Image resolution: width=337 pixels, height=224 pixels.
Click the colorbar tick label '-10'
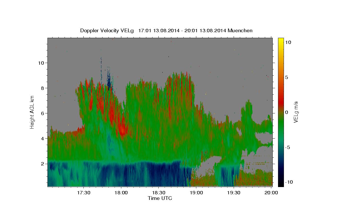coord(289,182)
